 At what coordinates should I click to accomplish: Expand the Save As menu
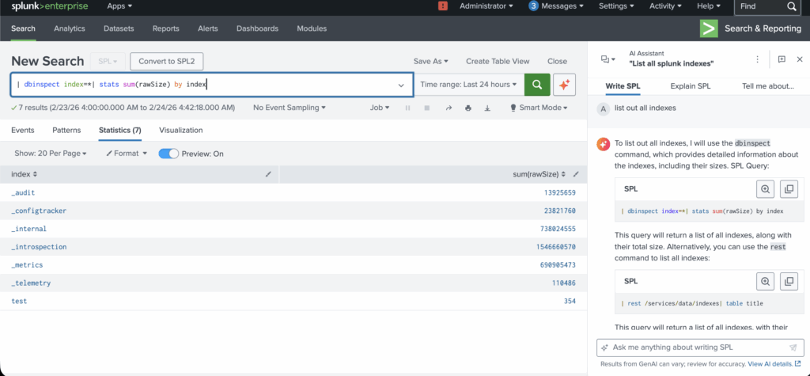[431, 61]
